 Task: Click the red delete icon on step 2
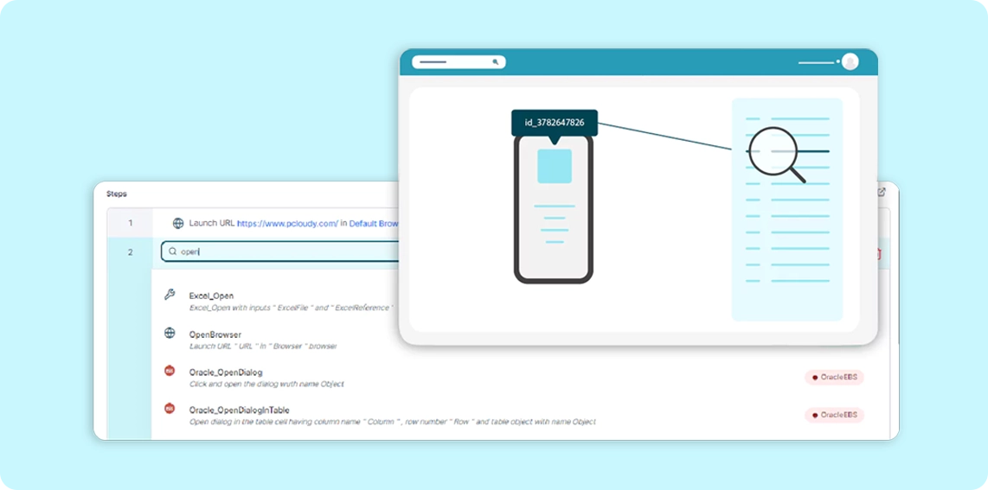pyautogui.click(x=877, y=253)
